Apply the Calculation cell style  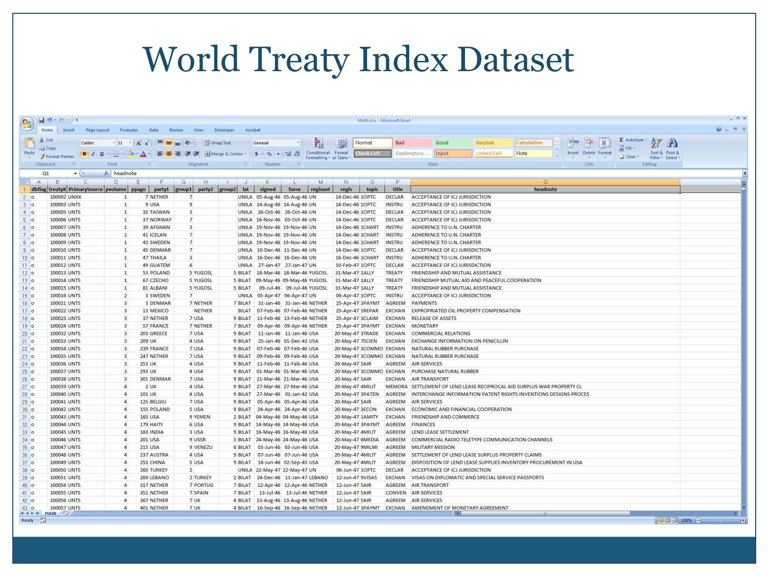tap(534, 143)
